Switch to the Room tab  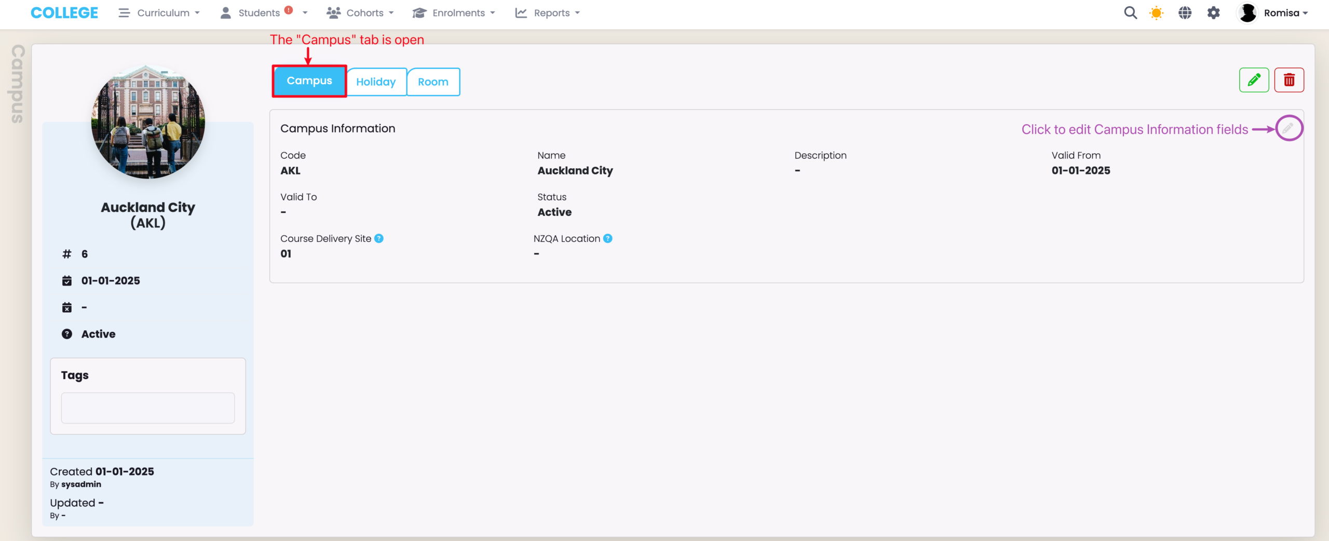pos(433,82)
